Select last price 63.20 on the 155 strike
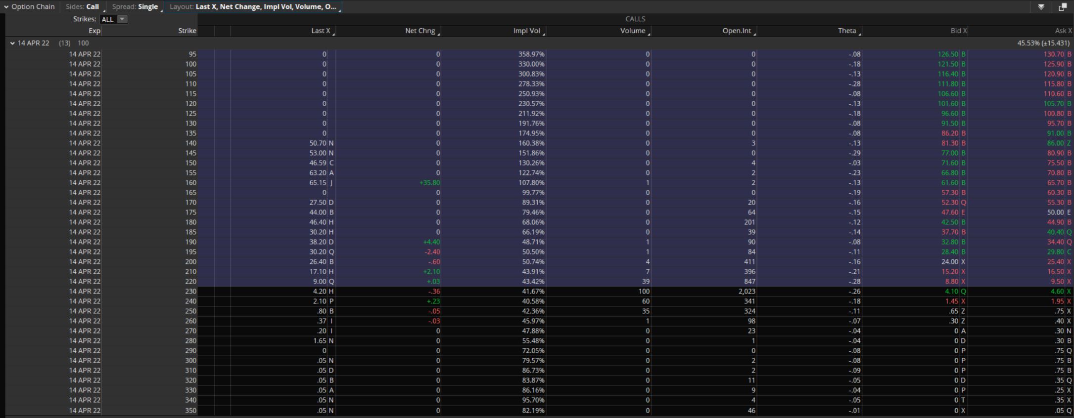Image resolution: width=1074 pixels, height=418 pixels. click(318, 173)
